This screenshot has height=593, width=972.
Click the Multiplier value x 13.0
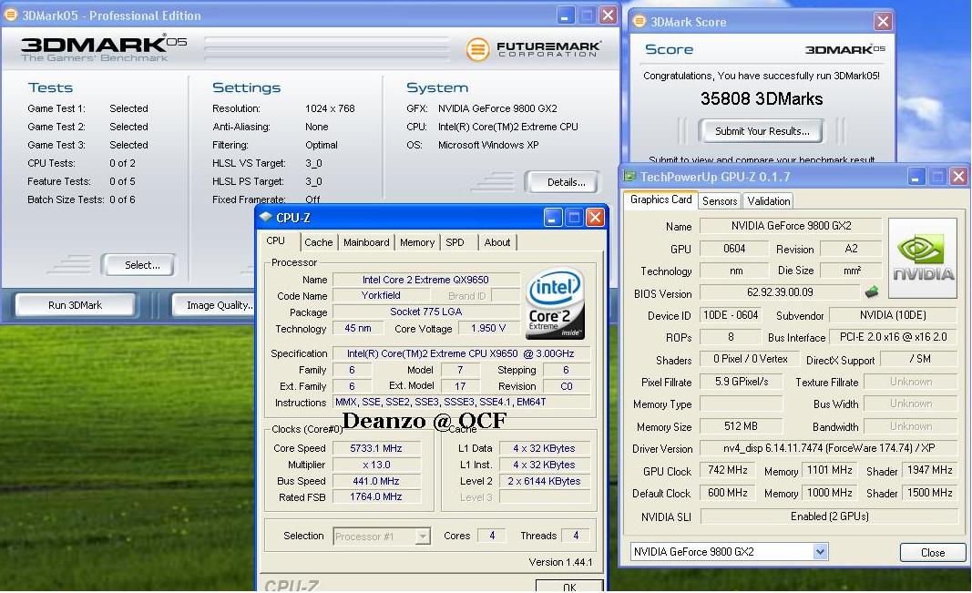pos(376,465)
